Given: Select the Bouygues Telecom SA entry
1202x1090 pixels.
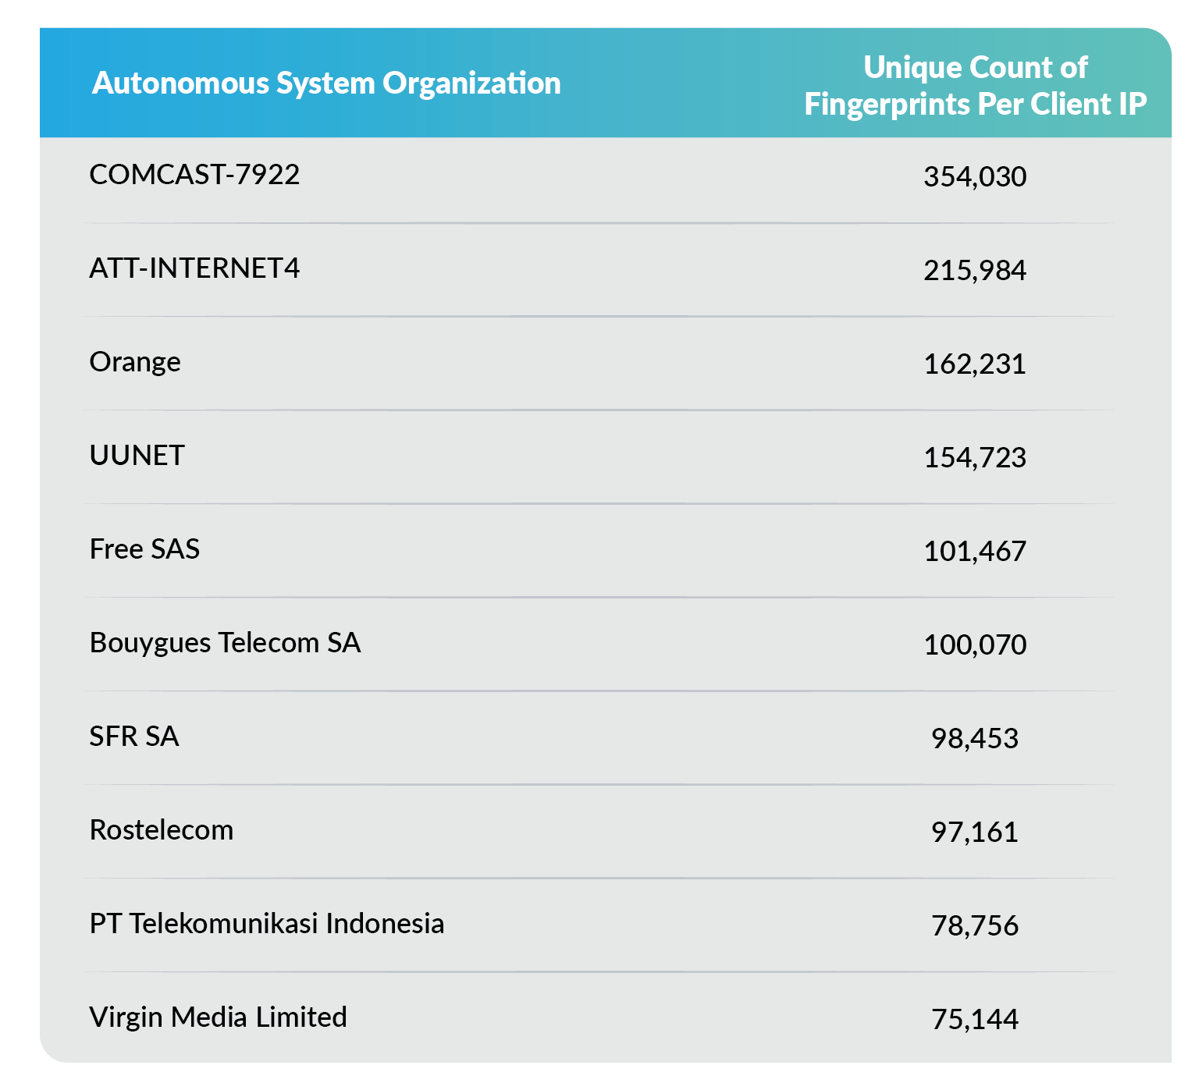Looking at the screenshot, I should (x=225, y=643).
